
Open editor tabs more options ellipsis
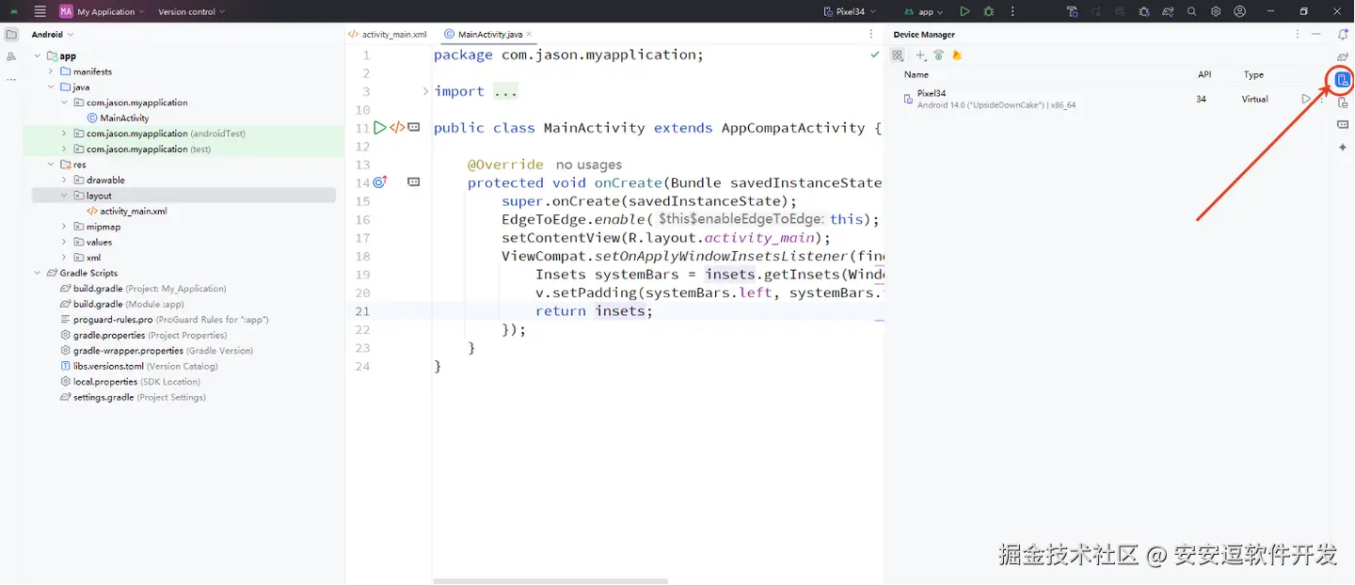pos(871,34)
